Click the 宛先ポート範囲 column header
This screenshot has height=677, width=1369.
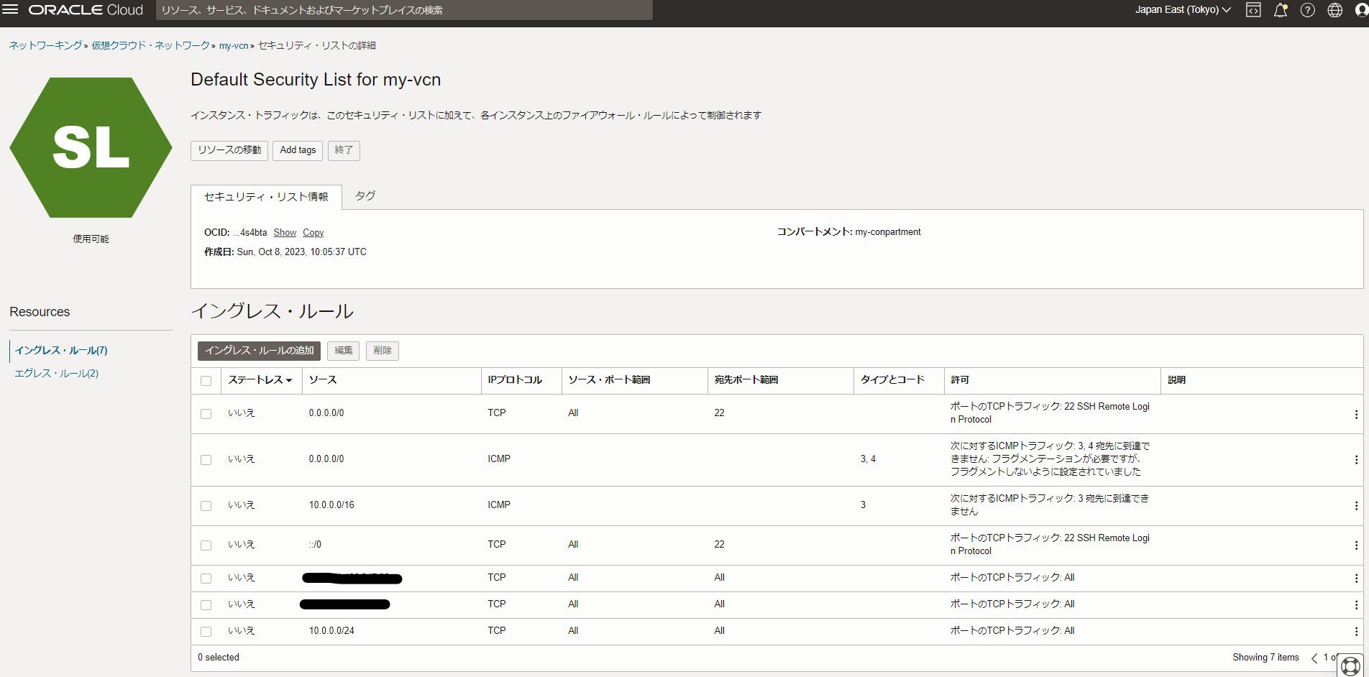click(x=746, y=380)
